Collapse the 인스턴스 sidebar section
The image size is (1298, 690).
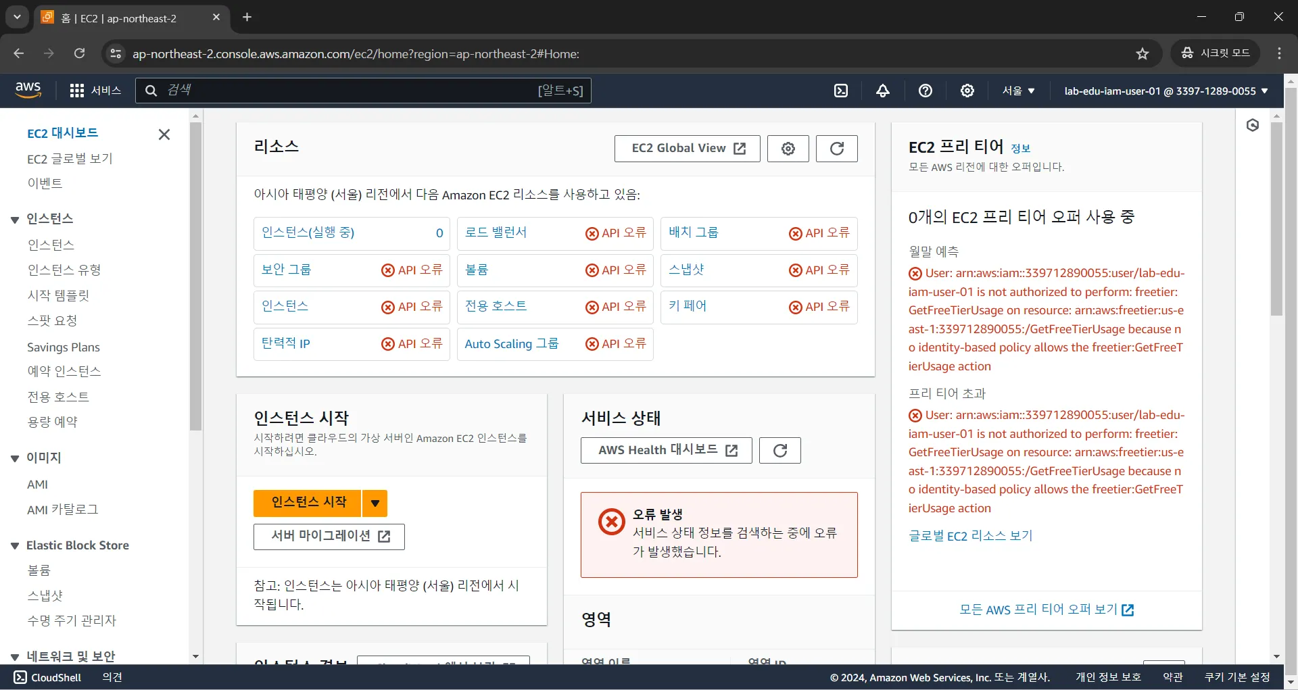click(15, 220)
